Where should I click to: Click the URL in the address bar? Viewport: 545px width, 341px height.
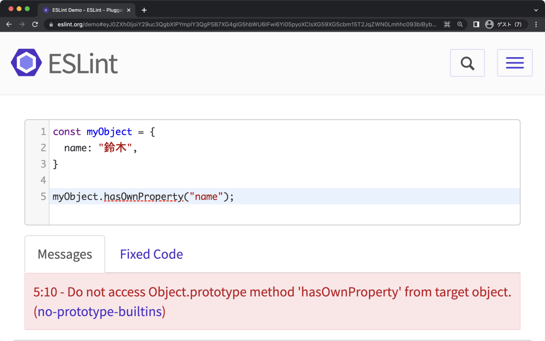pos(247,24)
